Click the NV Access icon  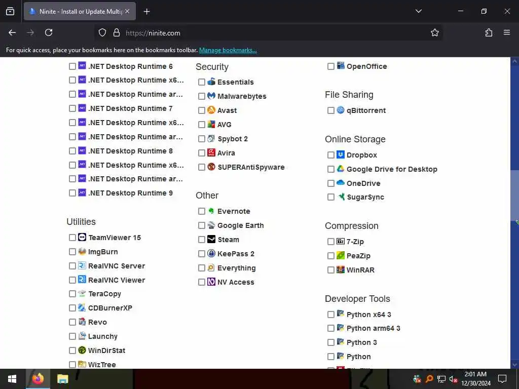[x=211, y=282]
